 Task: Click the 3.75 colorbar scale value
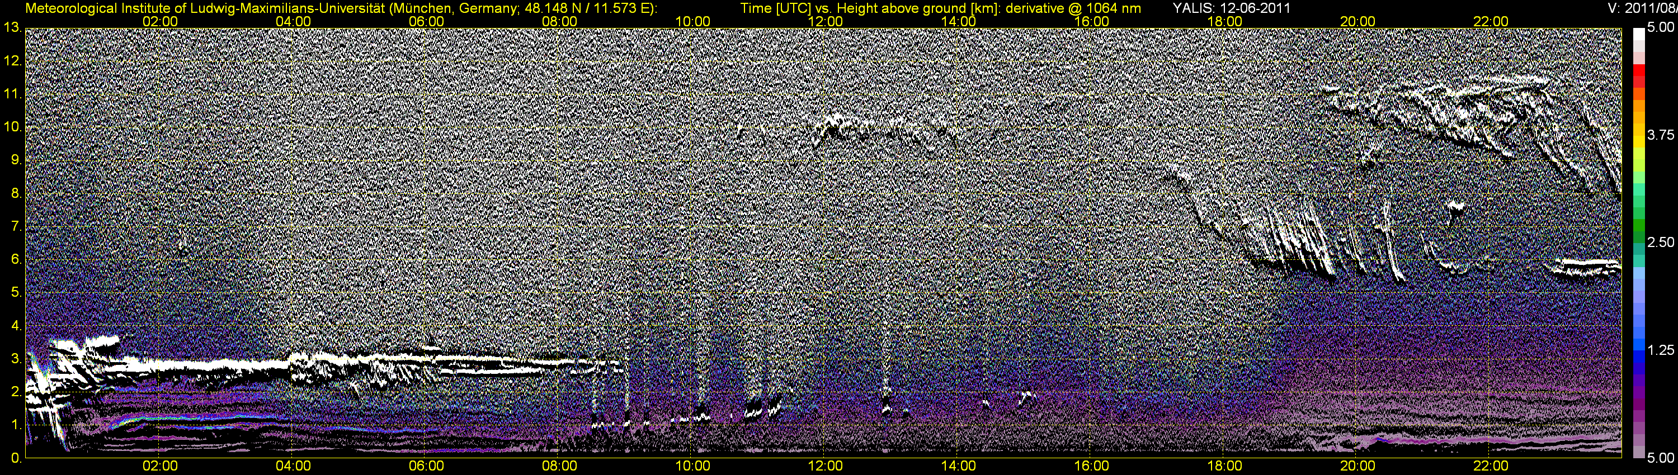(1661, 135)
